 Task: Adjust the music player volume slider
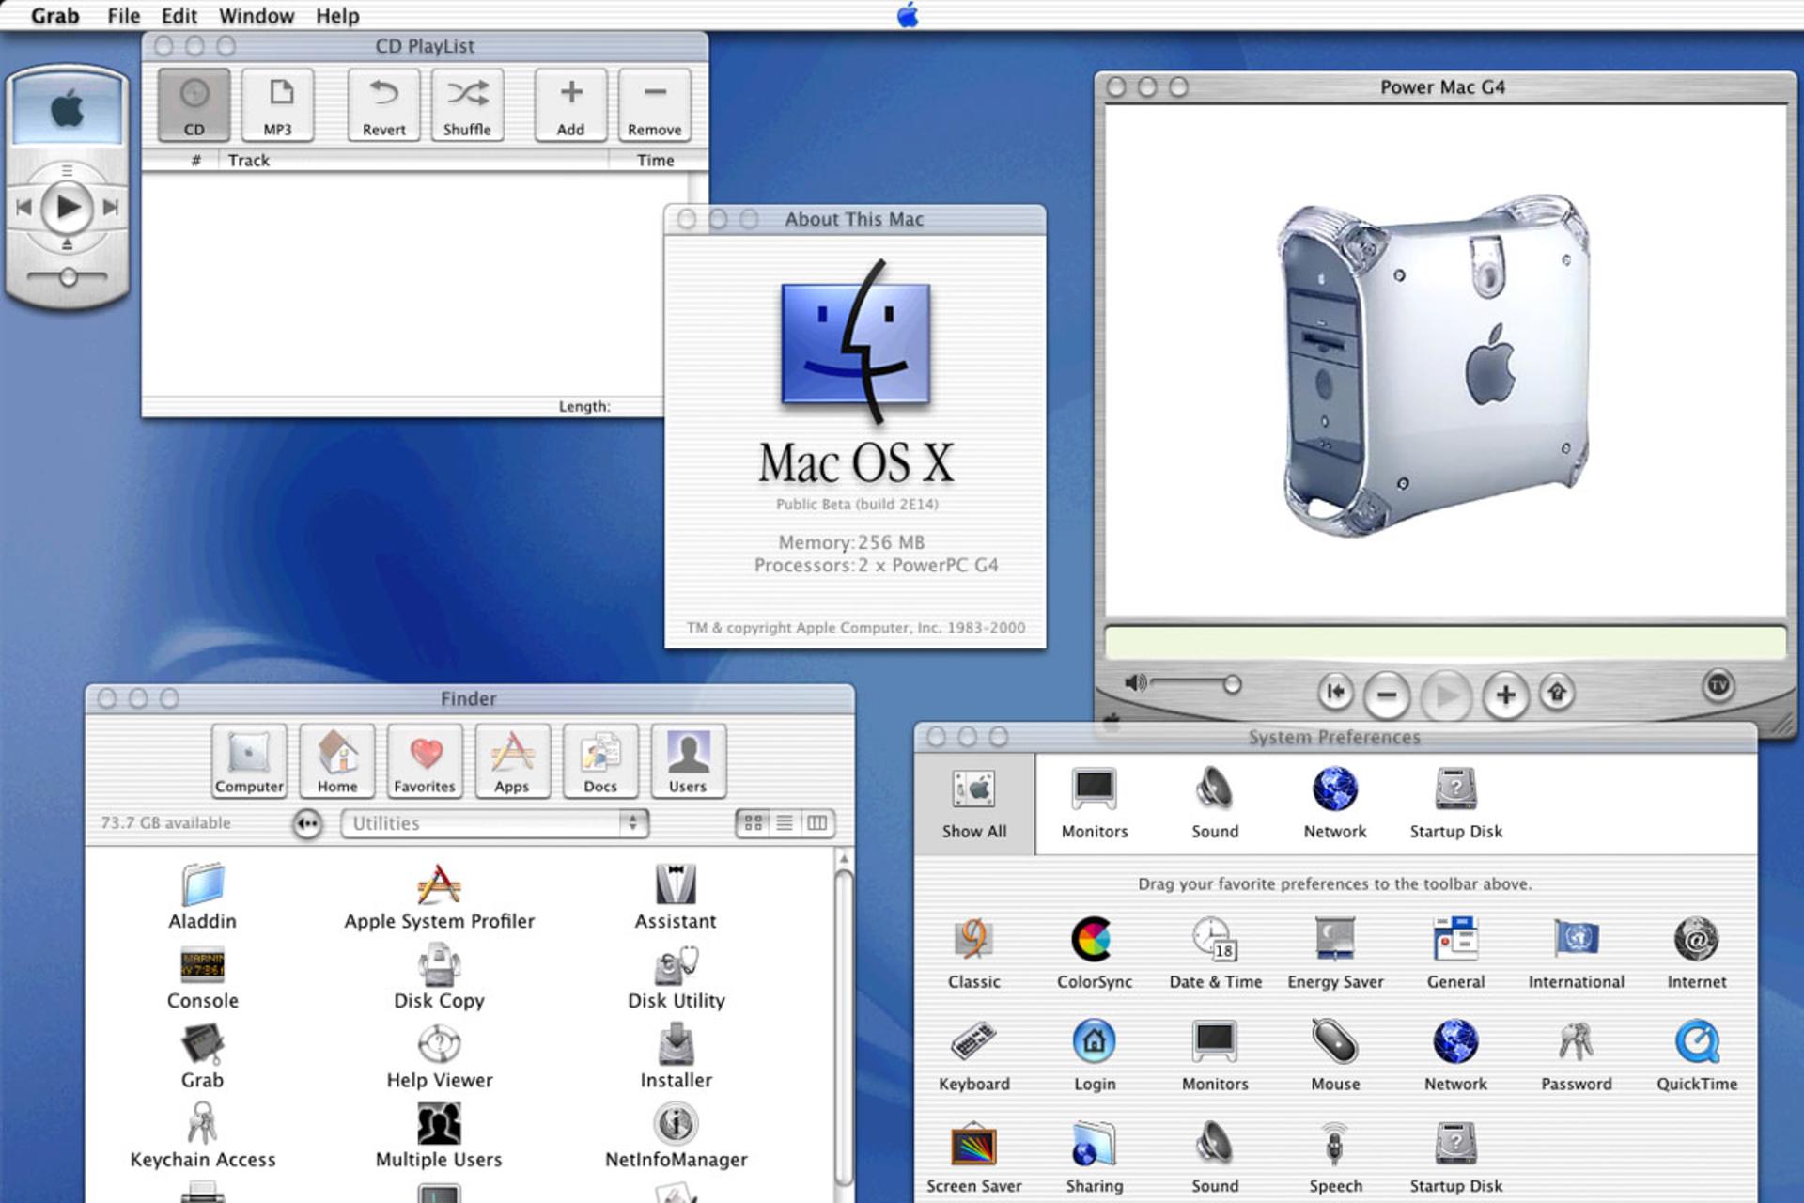(x=68, y=277)
